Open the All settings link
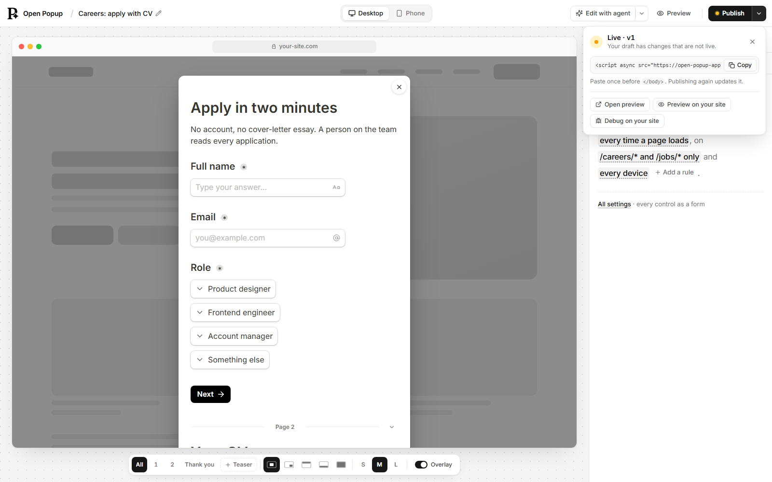Screen dimensions: 772x482 click(614, 204)
